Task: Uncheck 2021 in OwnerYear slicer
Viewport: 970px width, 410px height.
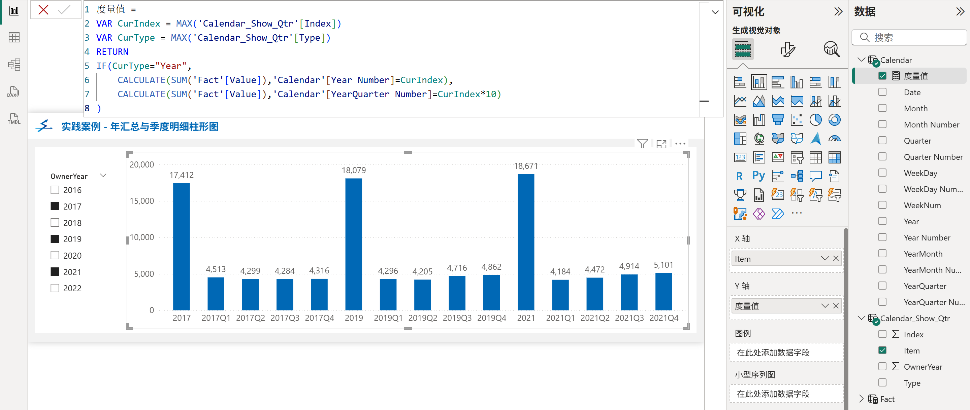Action: pos(55,271)
